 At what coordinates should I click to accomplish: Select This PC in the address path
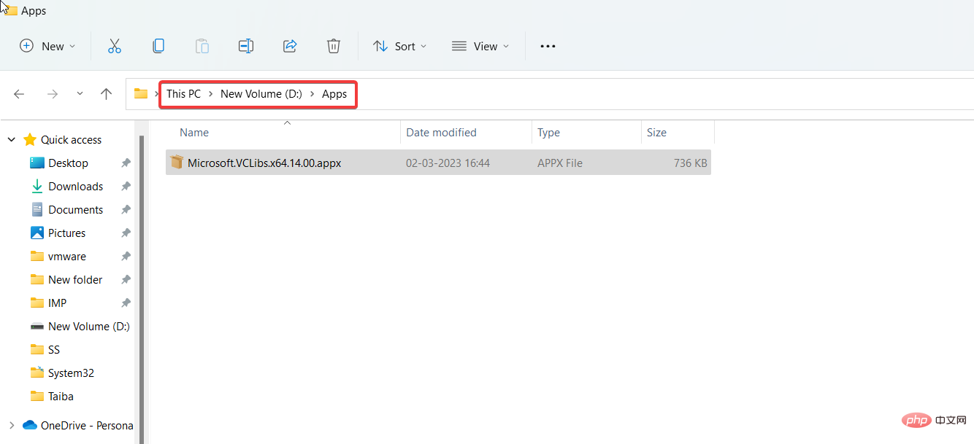[x=183, y=94]
